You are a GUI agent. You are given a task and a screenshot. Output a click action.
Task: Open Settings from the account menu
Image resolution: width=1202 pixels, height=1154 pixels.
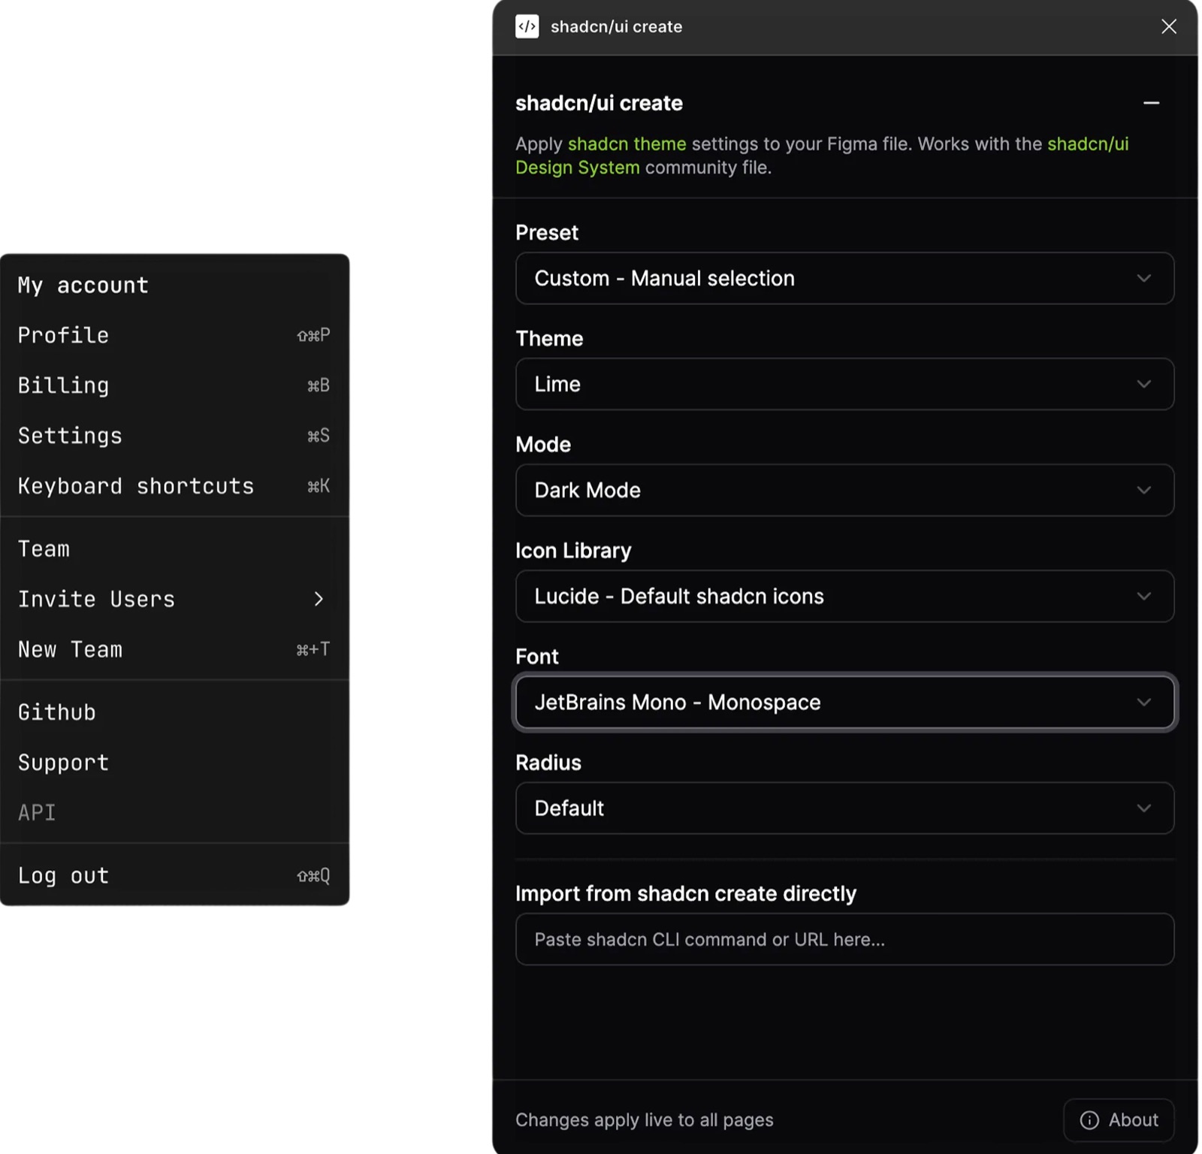pos(174,436)
